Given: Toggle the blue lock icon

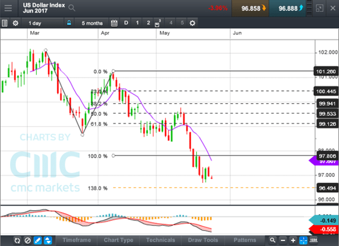Looking at the screenshot, I should (x=69, y=23).
